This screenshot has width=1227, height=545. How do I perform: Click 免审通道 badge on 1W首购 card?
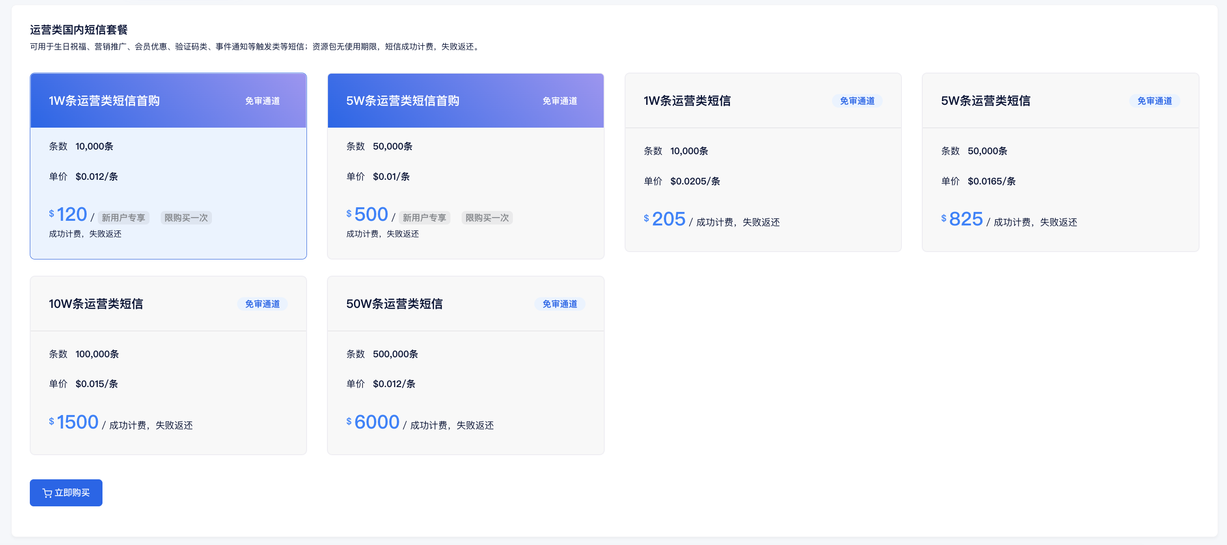pyautogui.click(x=262, y=101)
